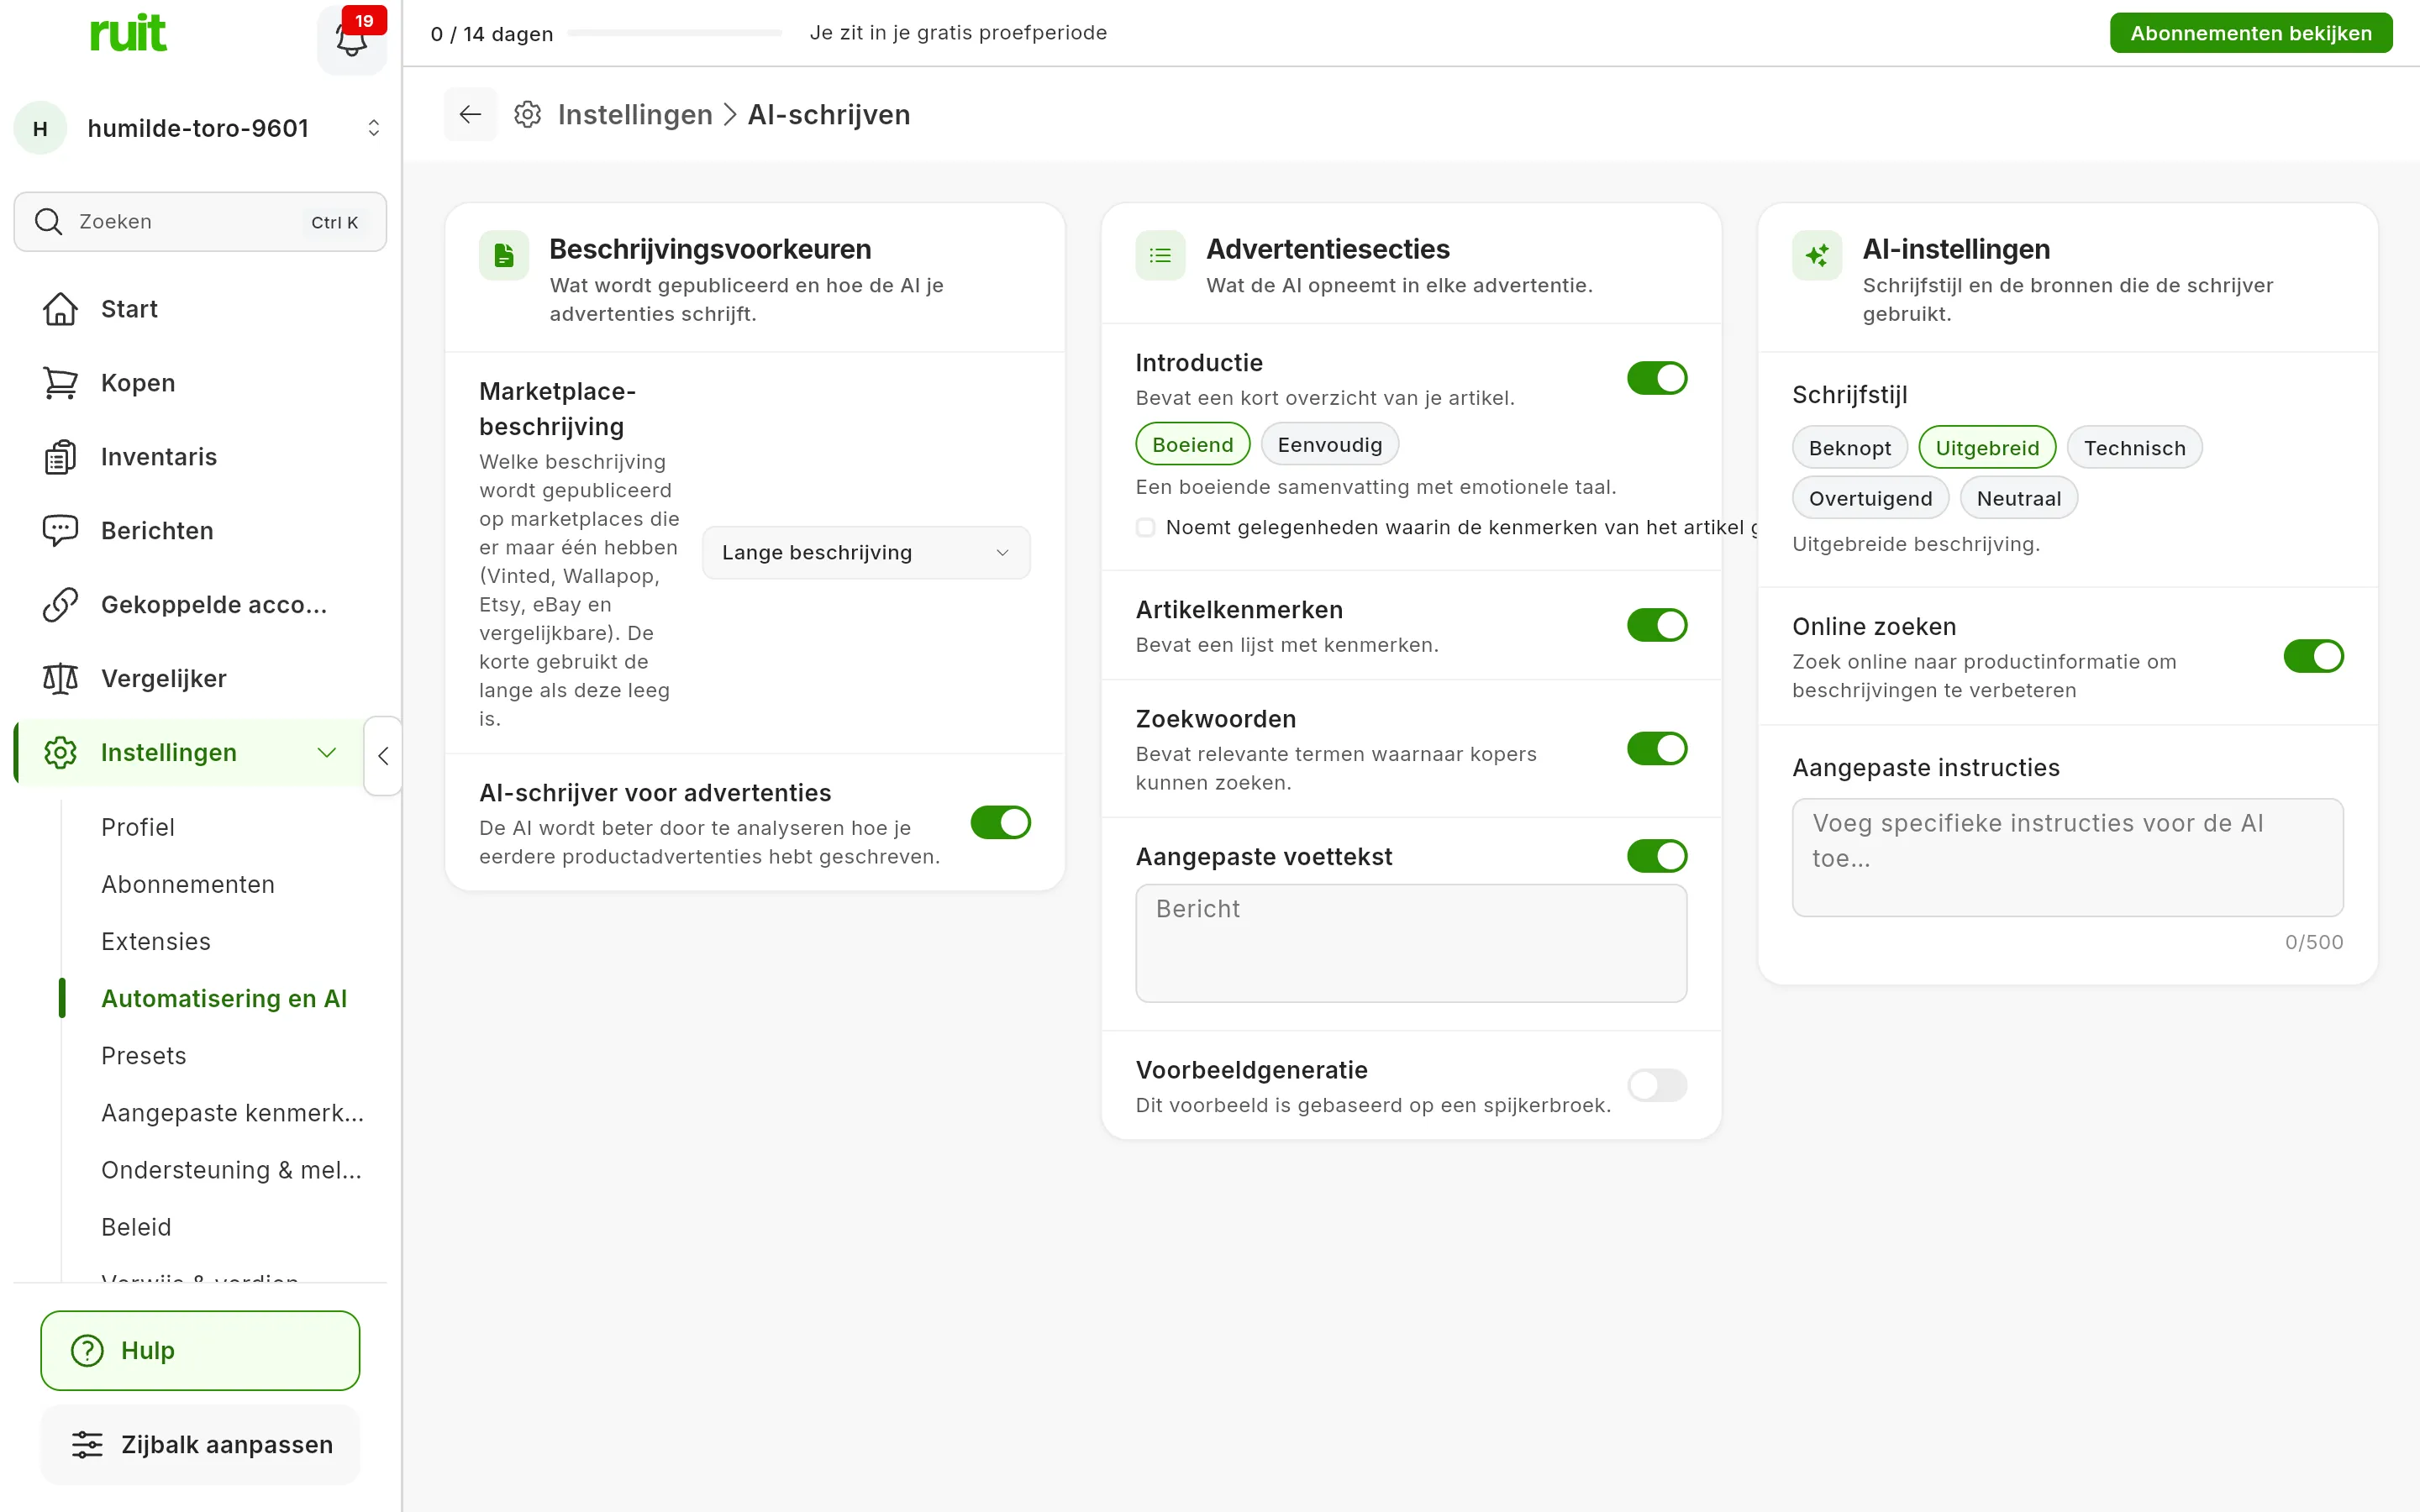Screen dimensions: 2420x1512
Task: Click the Gekoppelde accounts link icon
Action: pyautogui.click(x=60, y=605)
